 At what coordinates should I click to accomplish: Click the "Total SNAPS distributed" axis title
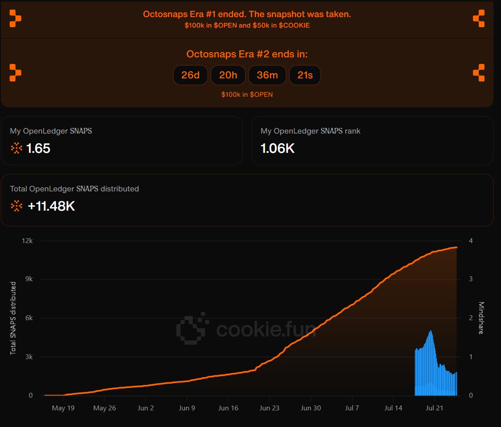pos(13,318)
